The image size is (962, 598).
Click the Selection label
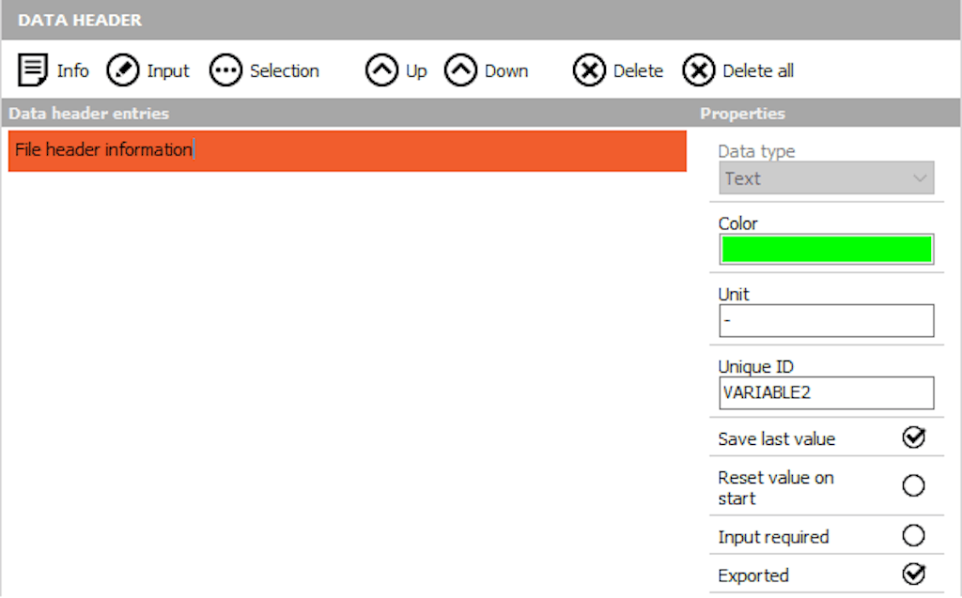pos(284,70)
